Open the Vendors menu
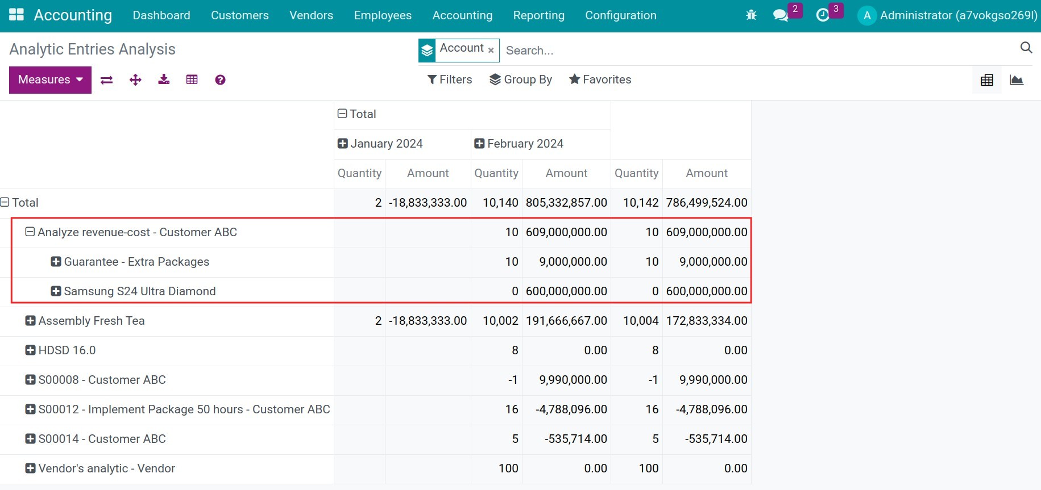 coord(311,15)
